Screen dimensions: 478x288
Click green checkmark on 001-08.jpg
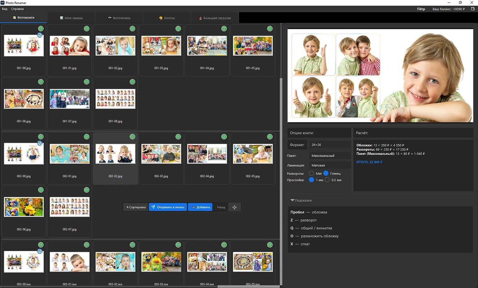132,82
